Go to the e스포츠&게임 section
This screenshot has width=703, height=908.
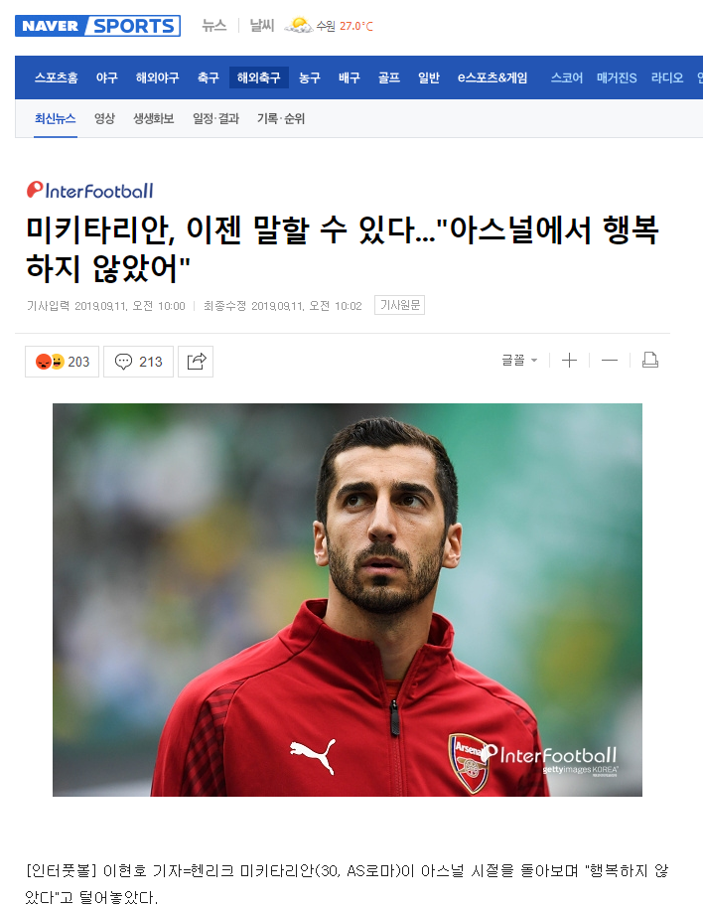click(x=492, y=77)
